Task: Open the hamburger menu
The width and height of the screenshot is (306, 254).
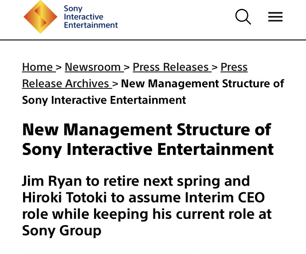Action: click(x=275, y=17)
